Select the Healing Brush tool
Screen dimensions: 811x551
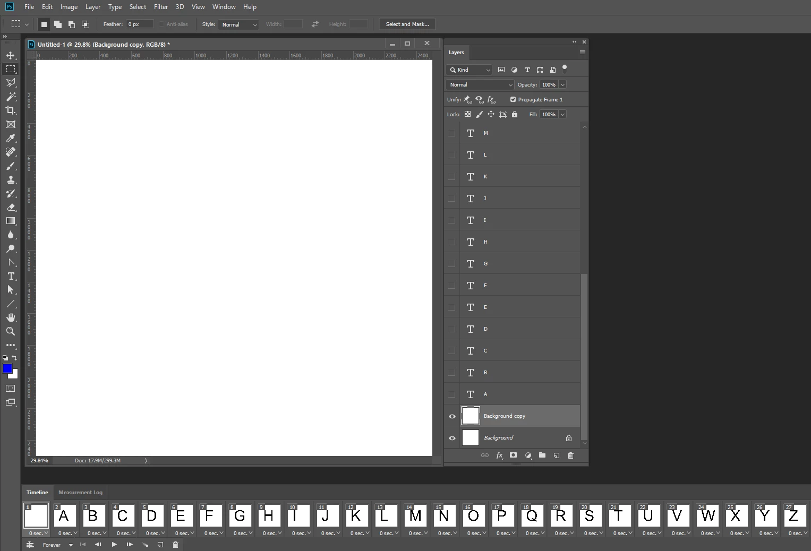point(11,152)
